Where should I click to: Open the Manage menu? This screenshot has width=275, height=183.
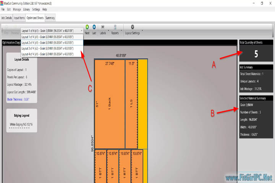(x=17, y=10)
